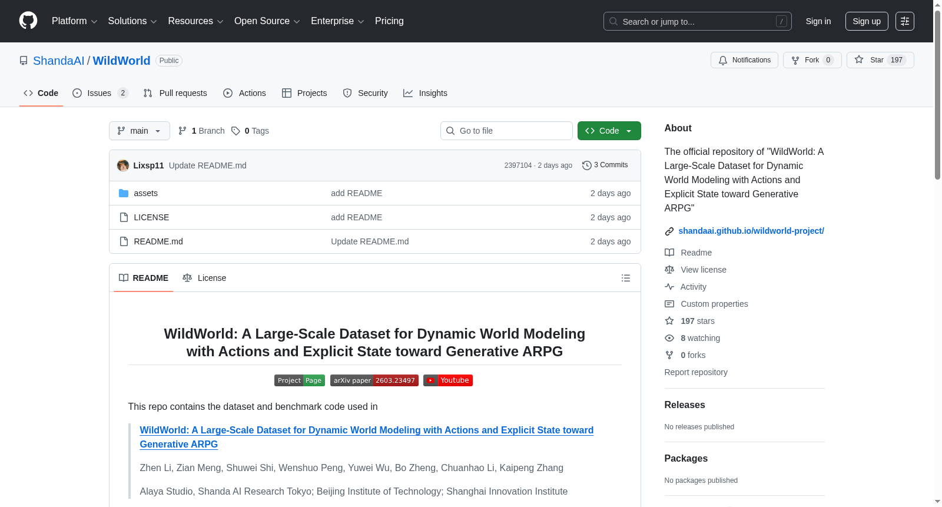Viewport: 942px width, 507px height.
Task: Click the search magnifier icon in header
Action: click(613, 21)
